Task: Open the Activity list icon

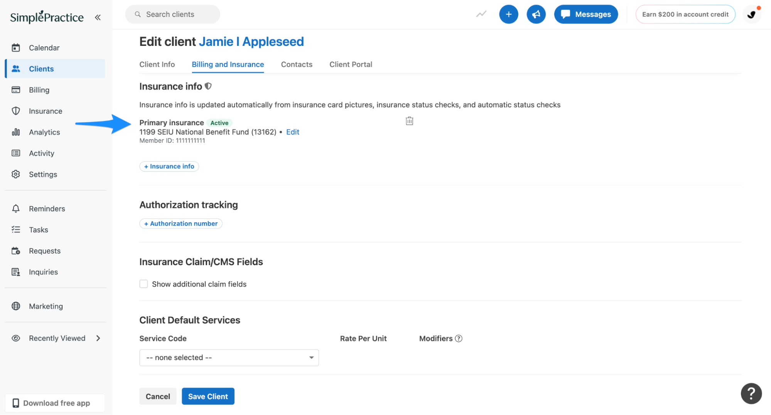Action: pyautogui.click(x=16, y=153)
